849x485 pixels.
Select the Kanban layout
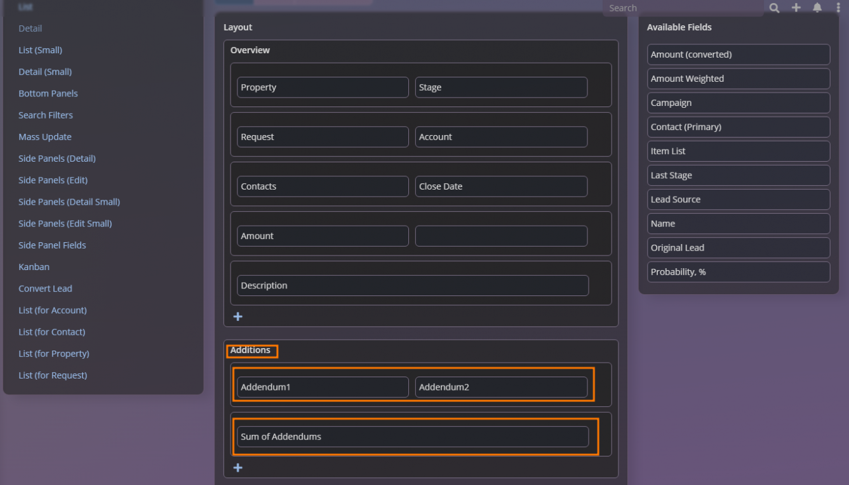[34, 267]
